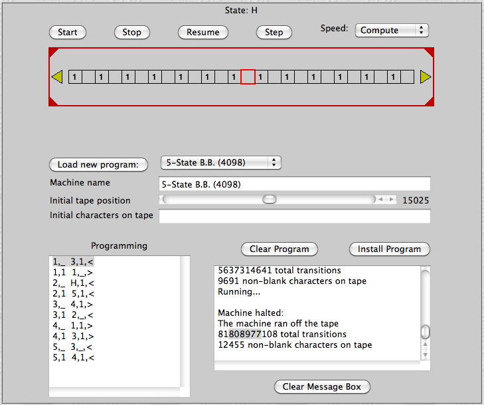Open the 5-State B.B. (4098) program dropdown

220,163
